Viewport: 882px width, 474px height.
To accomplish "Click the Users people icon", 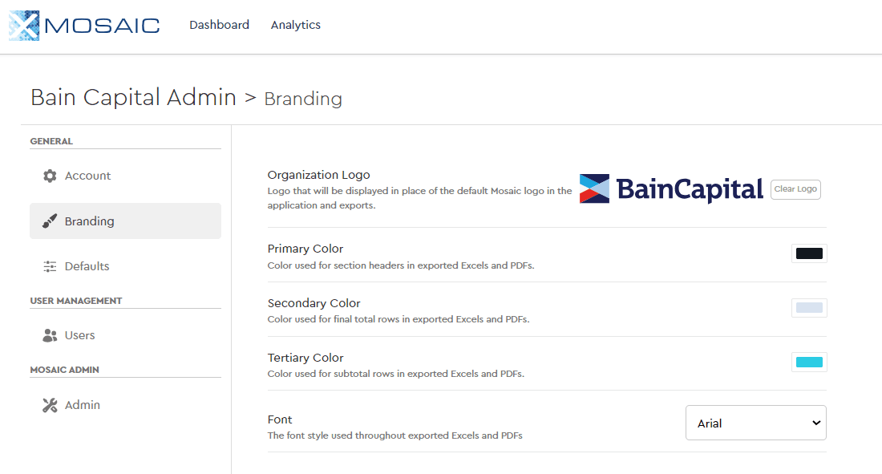I will point(50,335).
